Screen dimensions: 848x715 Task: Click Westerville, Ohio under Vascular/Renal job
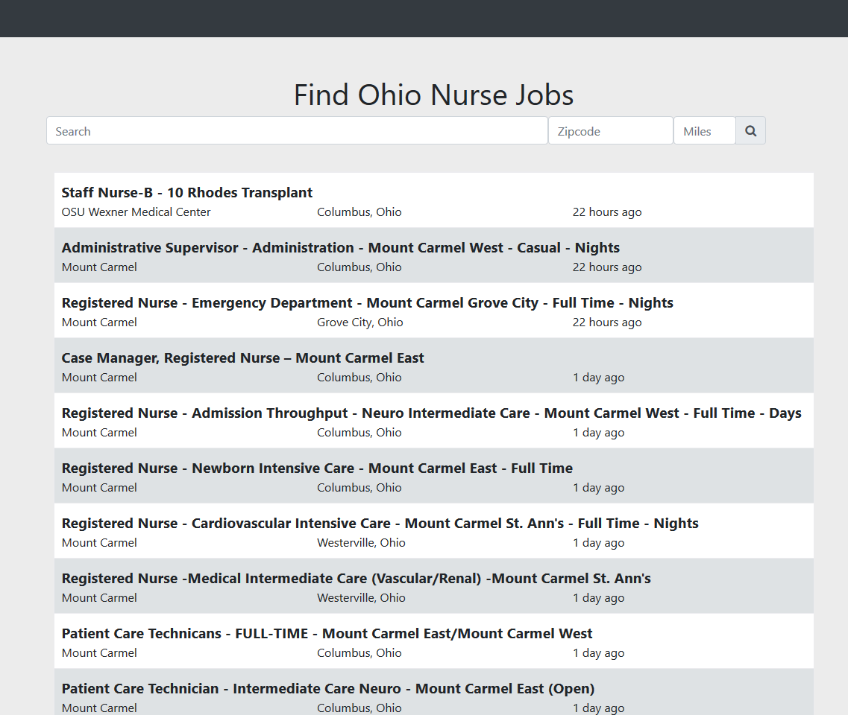[x=361, y=598]
